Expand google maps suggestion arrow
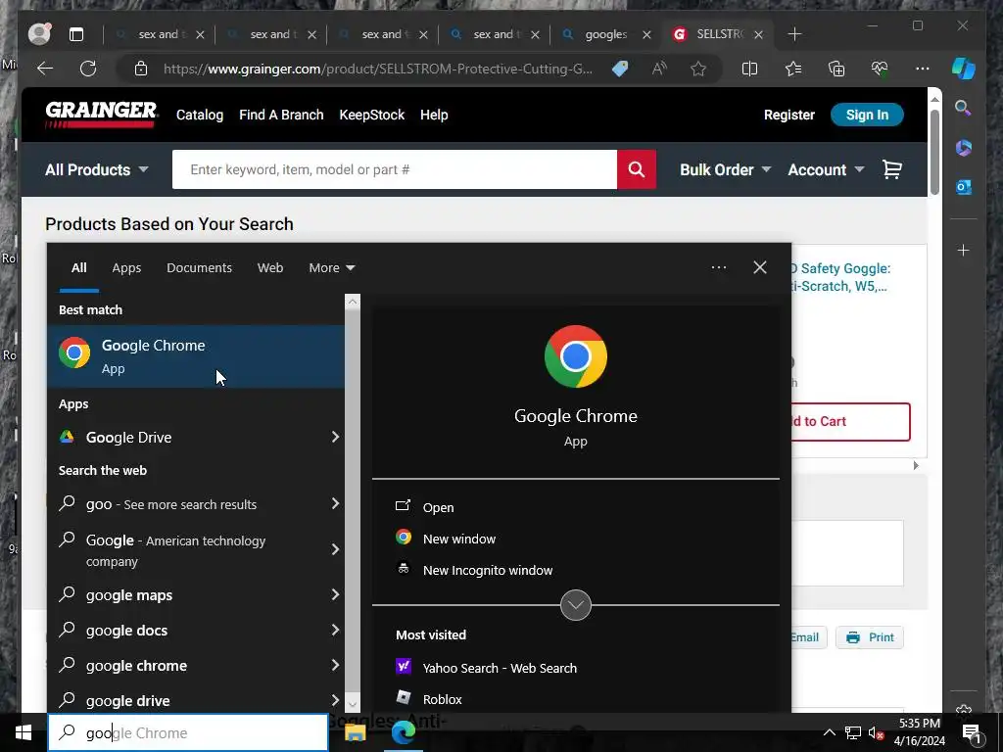 pyautogui.click(x=335, y=594)
